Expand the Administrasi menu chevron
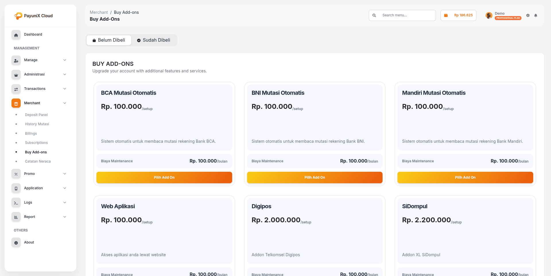The image size is (551, 276). tap(65, 74)
